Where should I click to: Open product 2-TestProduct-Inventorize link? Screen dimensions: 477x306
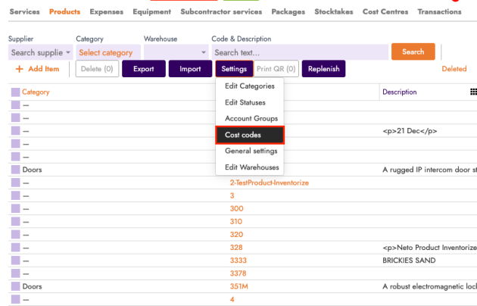point(269,183)
